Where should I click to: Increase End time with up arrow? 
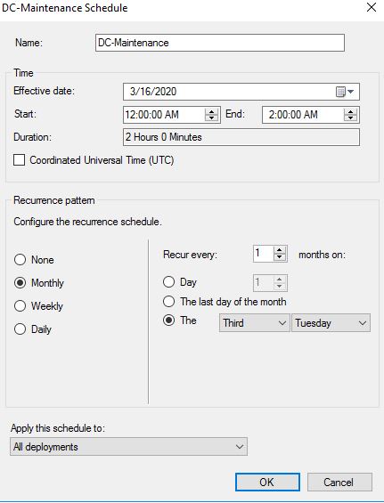click(x=350, y=111)
